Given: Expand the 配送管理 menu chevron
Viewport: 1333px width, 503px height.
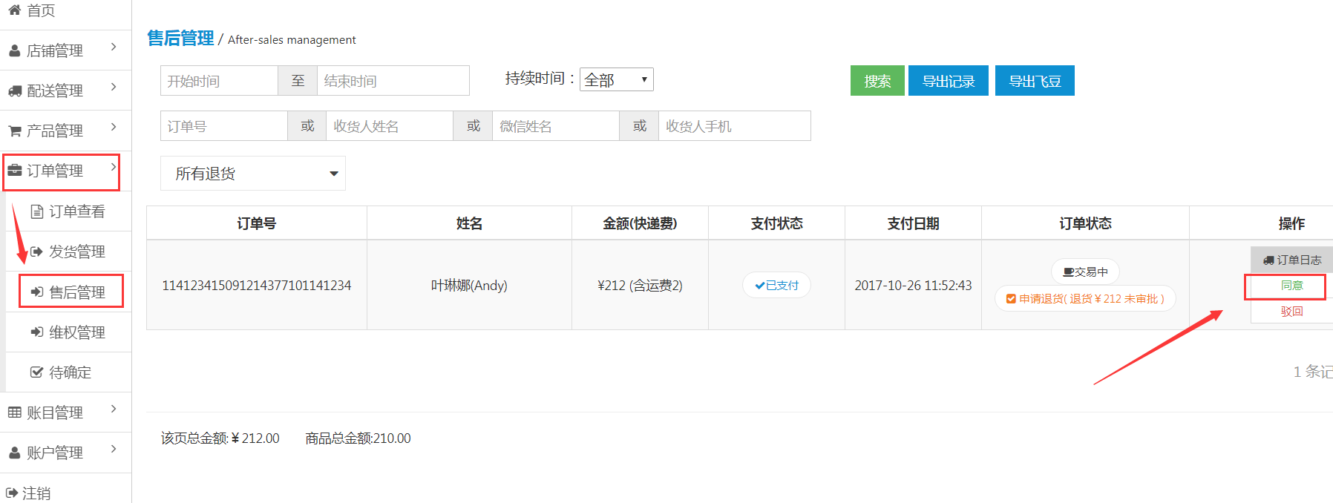Looking at the screenshot, I should click(114, 87).
